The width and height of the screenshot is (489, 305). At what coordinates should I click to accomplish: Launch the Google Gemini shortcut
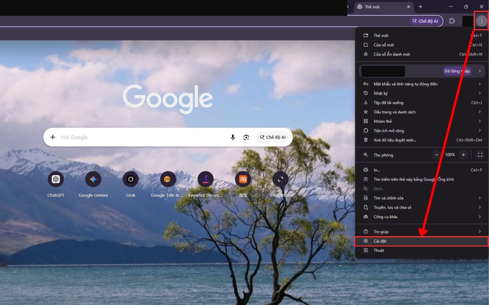93,179
